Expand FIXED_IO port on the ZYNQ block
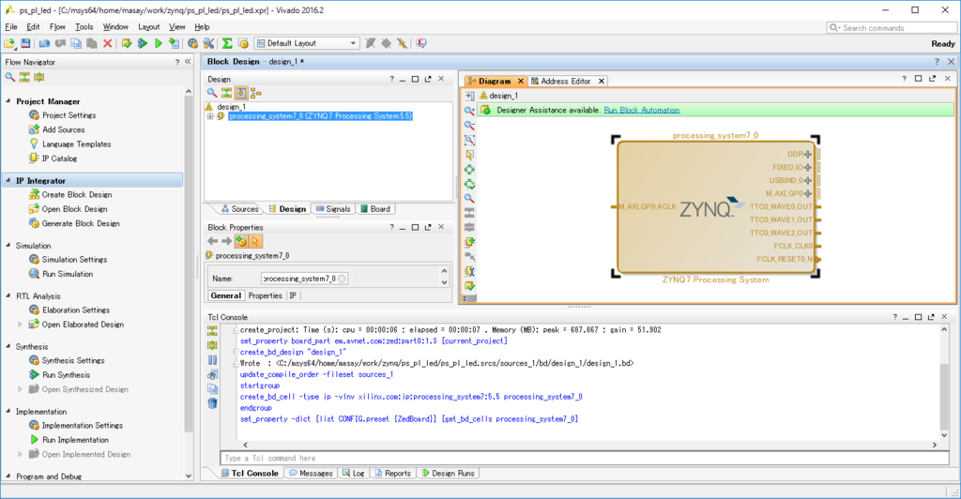Image resolution: width=961 pixels, height=499 pixels. pyautogui.click(x=808, y=167)
